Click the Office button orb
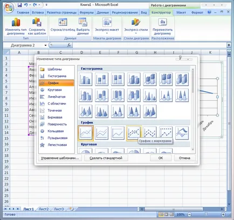The height and width of the screenshot is (220, 234). [x=9, y=8]
